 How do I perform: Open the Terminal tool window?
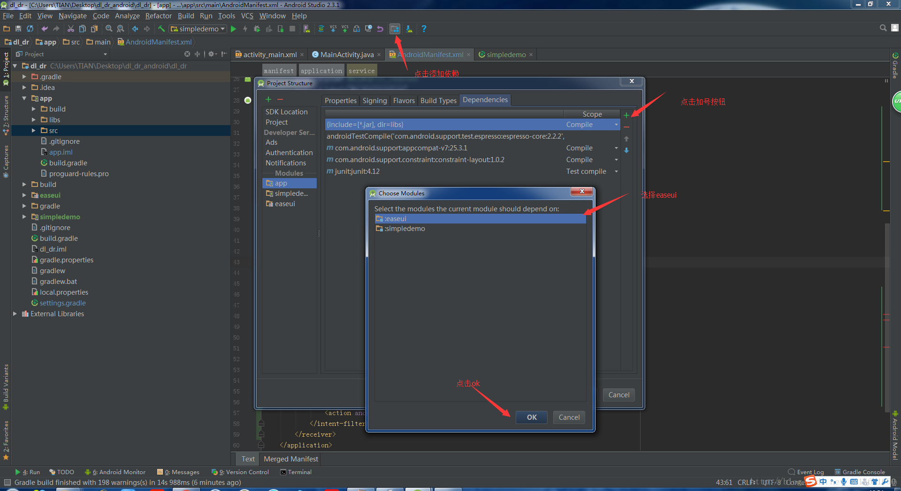pos(296,472)
